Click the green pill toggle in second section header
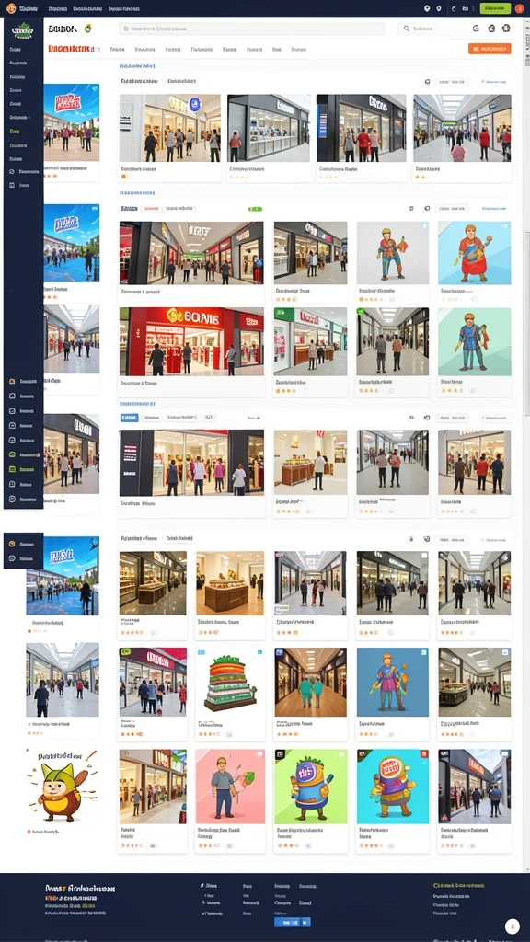The width and height of the screenshot is (530, 942). click(x=255, y=209)
